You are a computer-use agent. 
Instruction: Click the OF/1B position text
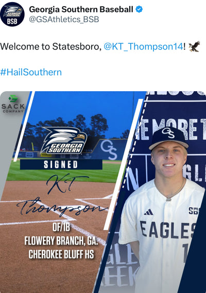point(61,227)
